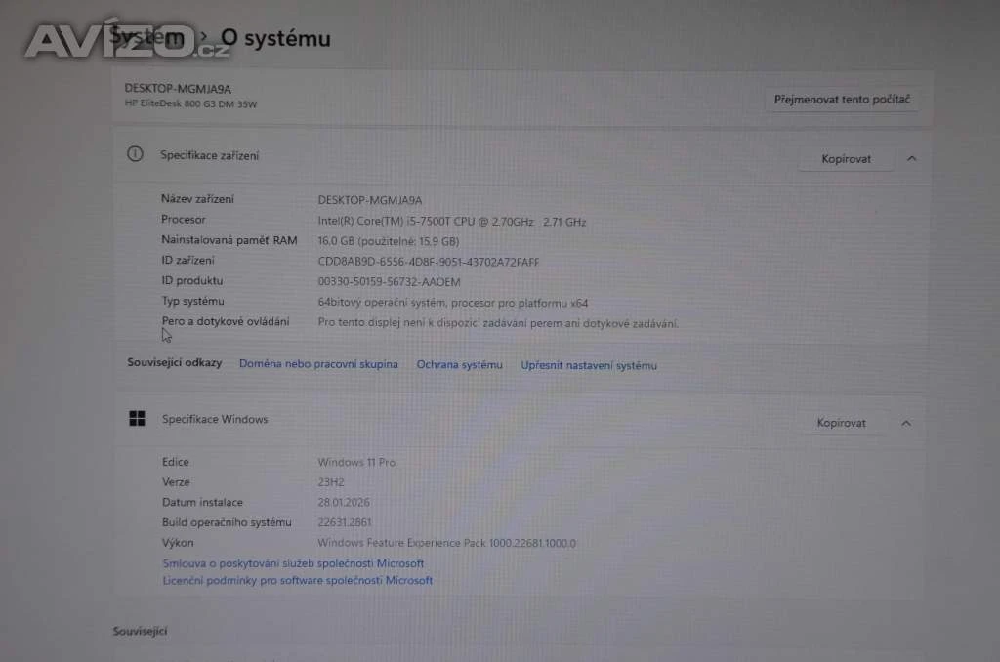Screen dimensions: 1000x662
Task: Click the build number 22631.2861 value
Action: [x=345, y=522]
